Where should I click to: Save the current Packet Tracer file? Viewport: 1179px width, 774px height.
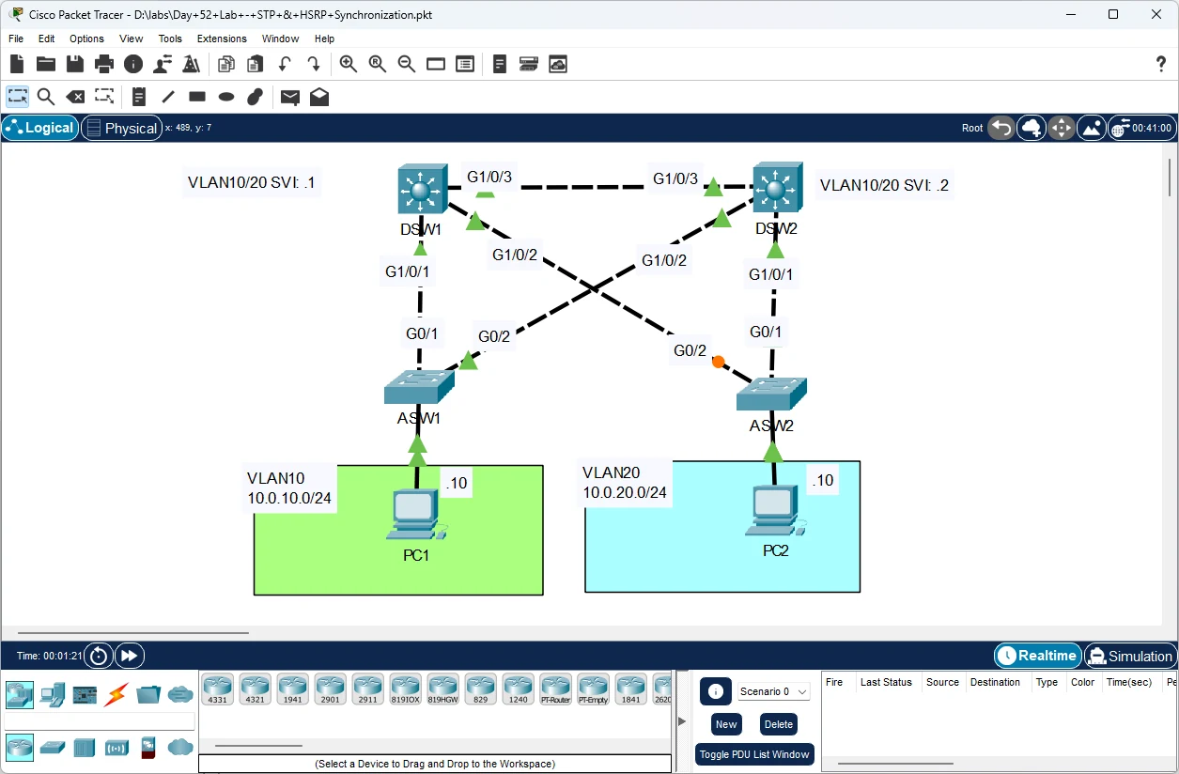[75, 64]
